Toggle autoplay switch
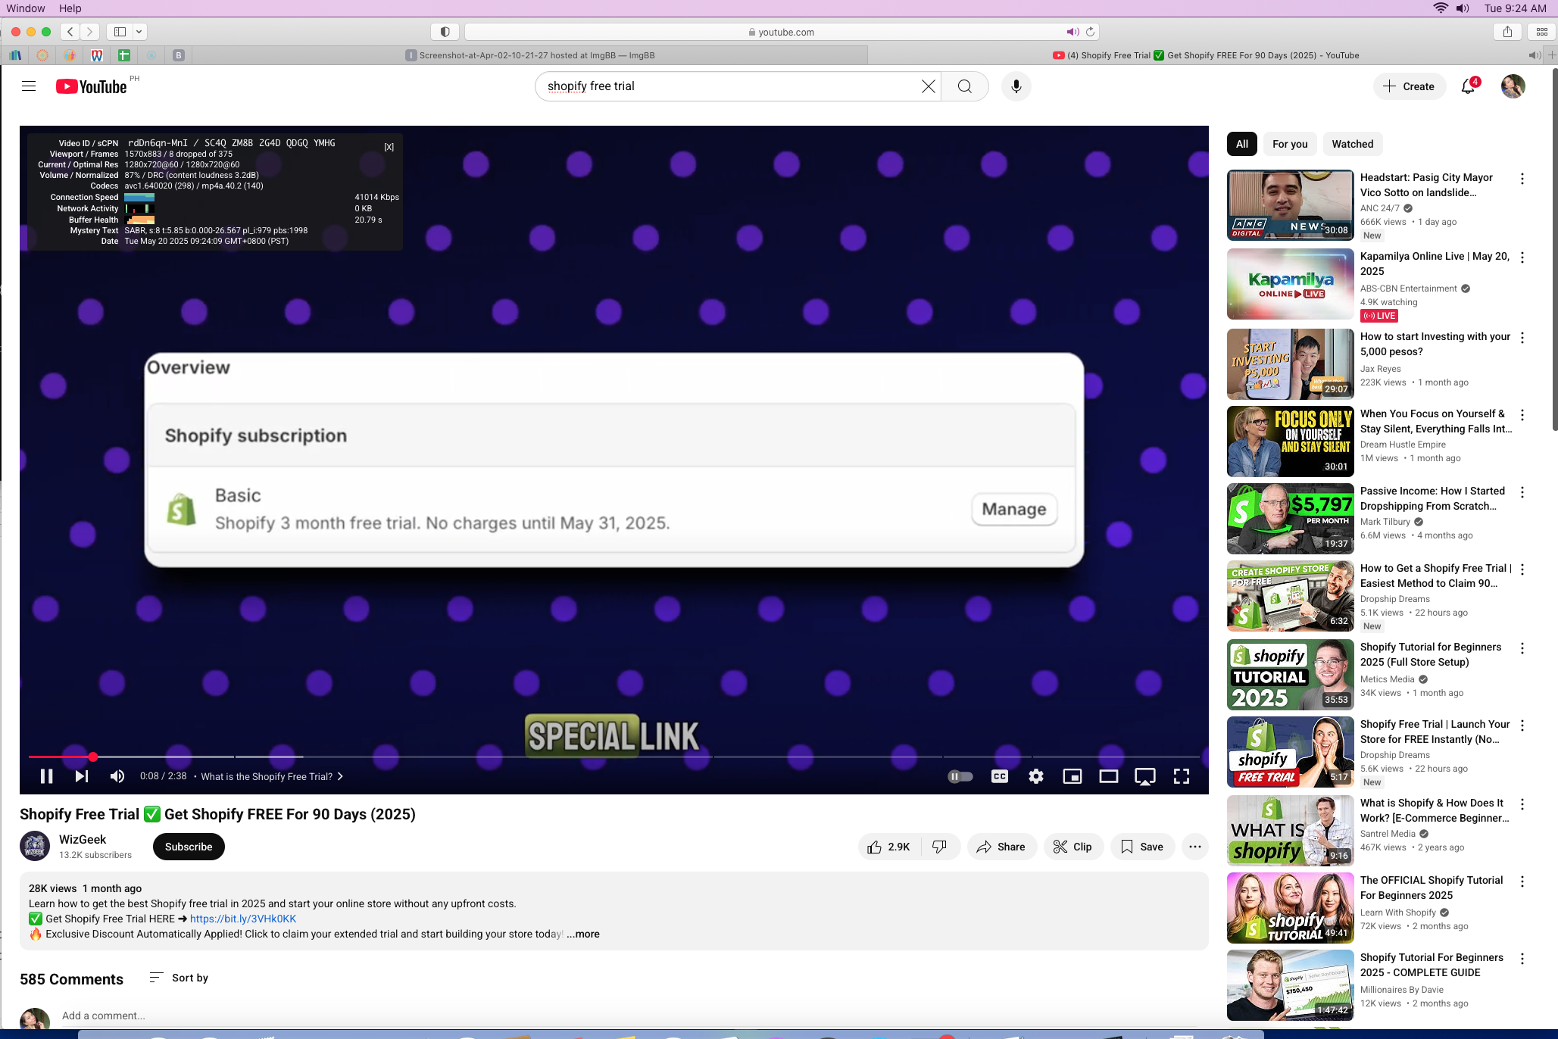Image resolution: width=1558 pixels, height=1039 pixels. [960, 776]
